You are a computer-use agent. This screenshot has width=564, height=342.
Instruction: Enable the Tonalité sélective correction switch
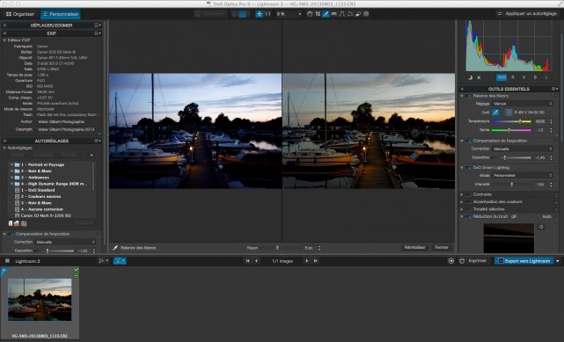point(468,209)
